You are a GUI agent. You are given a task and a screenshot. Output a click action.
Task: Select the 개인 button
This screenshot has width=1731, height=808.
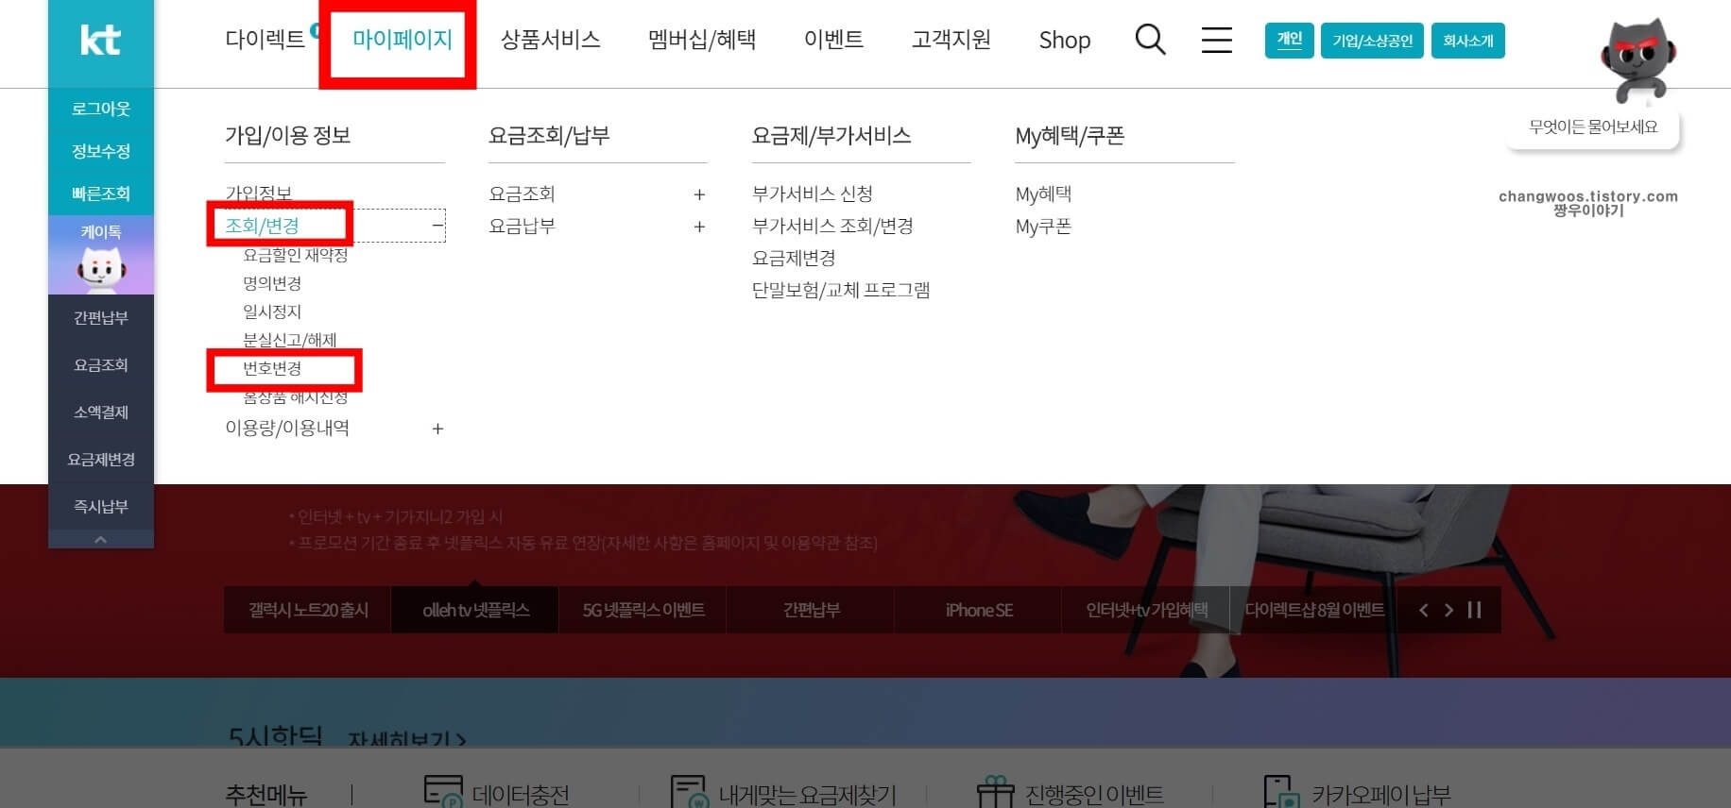point(1289,41)
